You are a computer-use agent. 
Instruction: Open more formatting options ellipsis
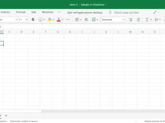68,20
